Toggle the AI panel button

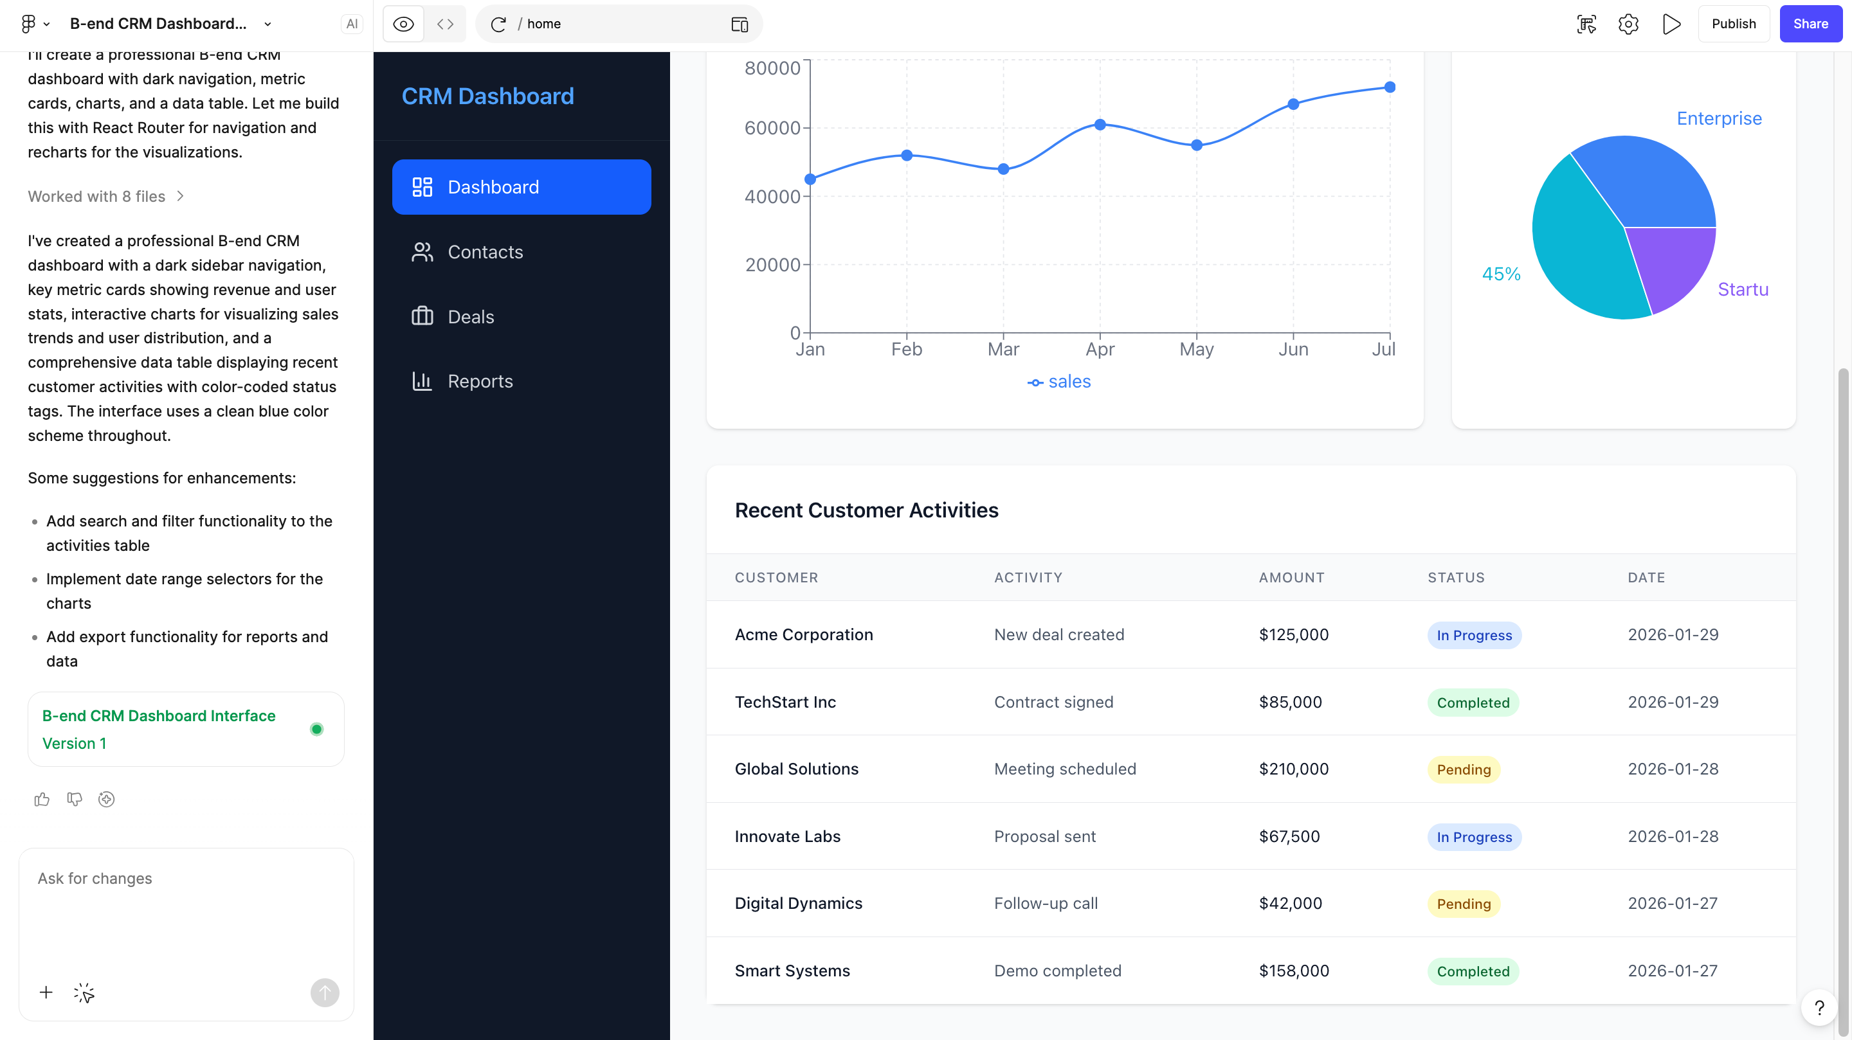(x=352, y=24)
